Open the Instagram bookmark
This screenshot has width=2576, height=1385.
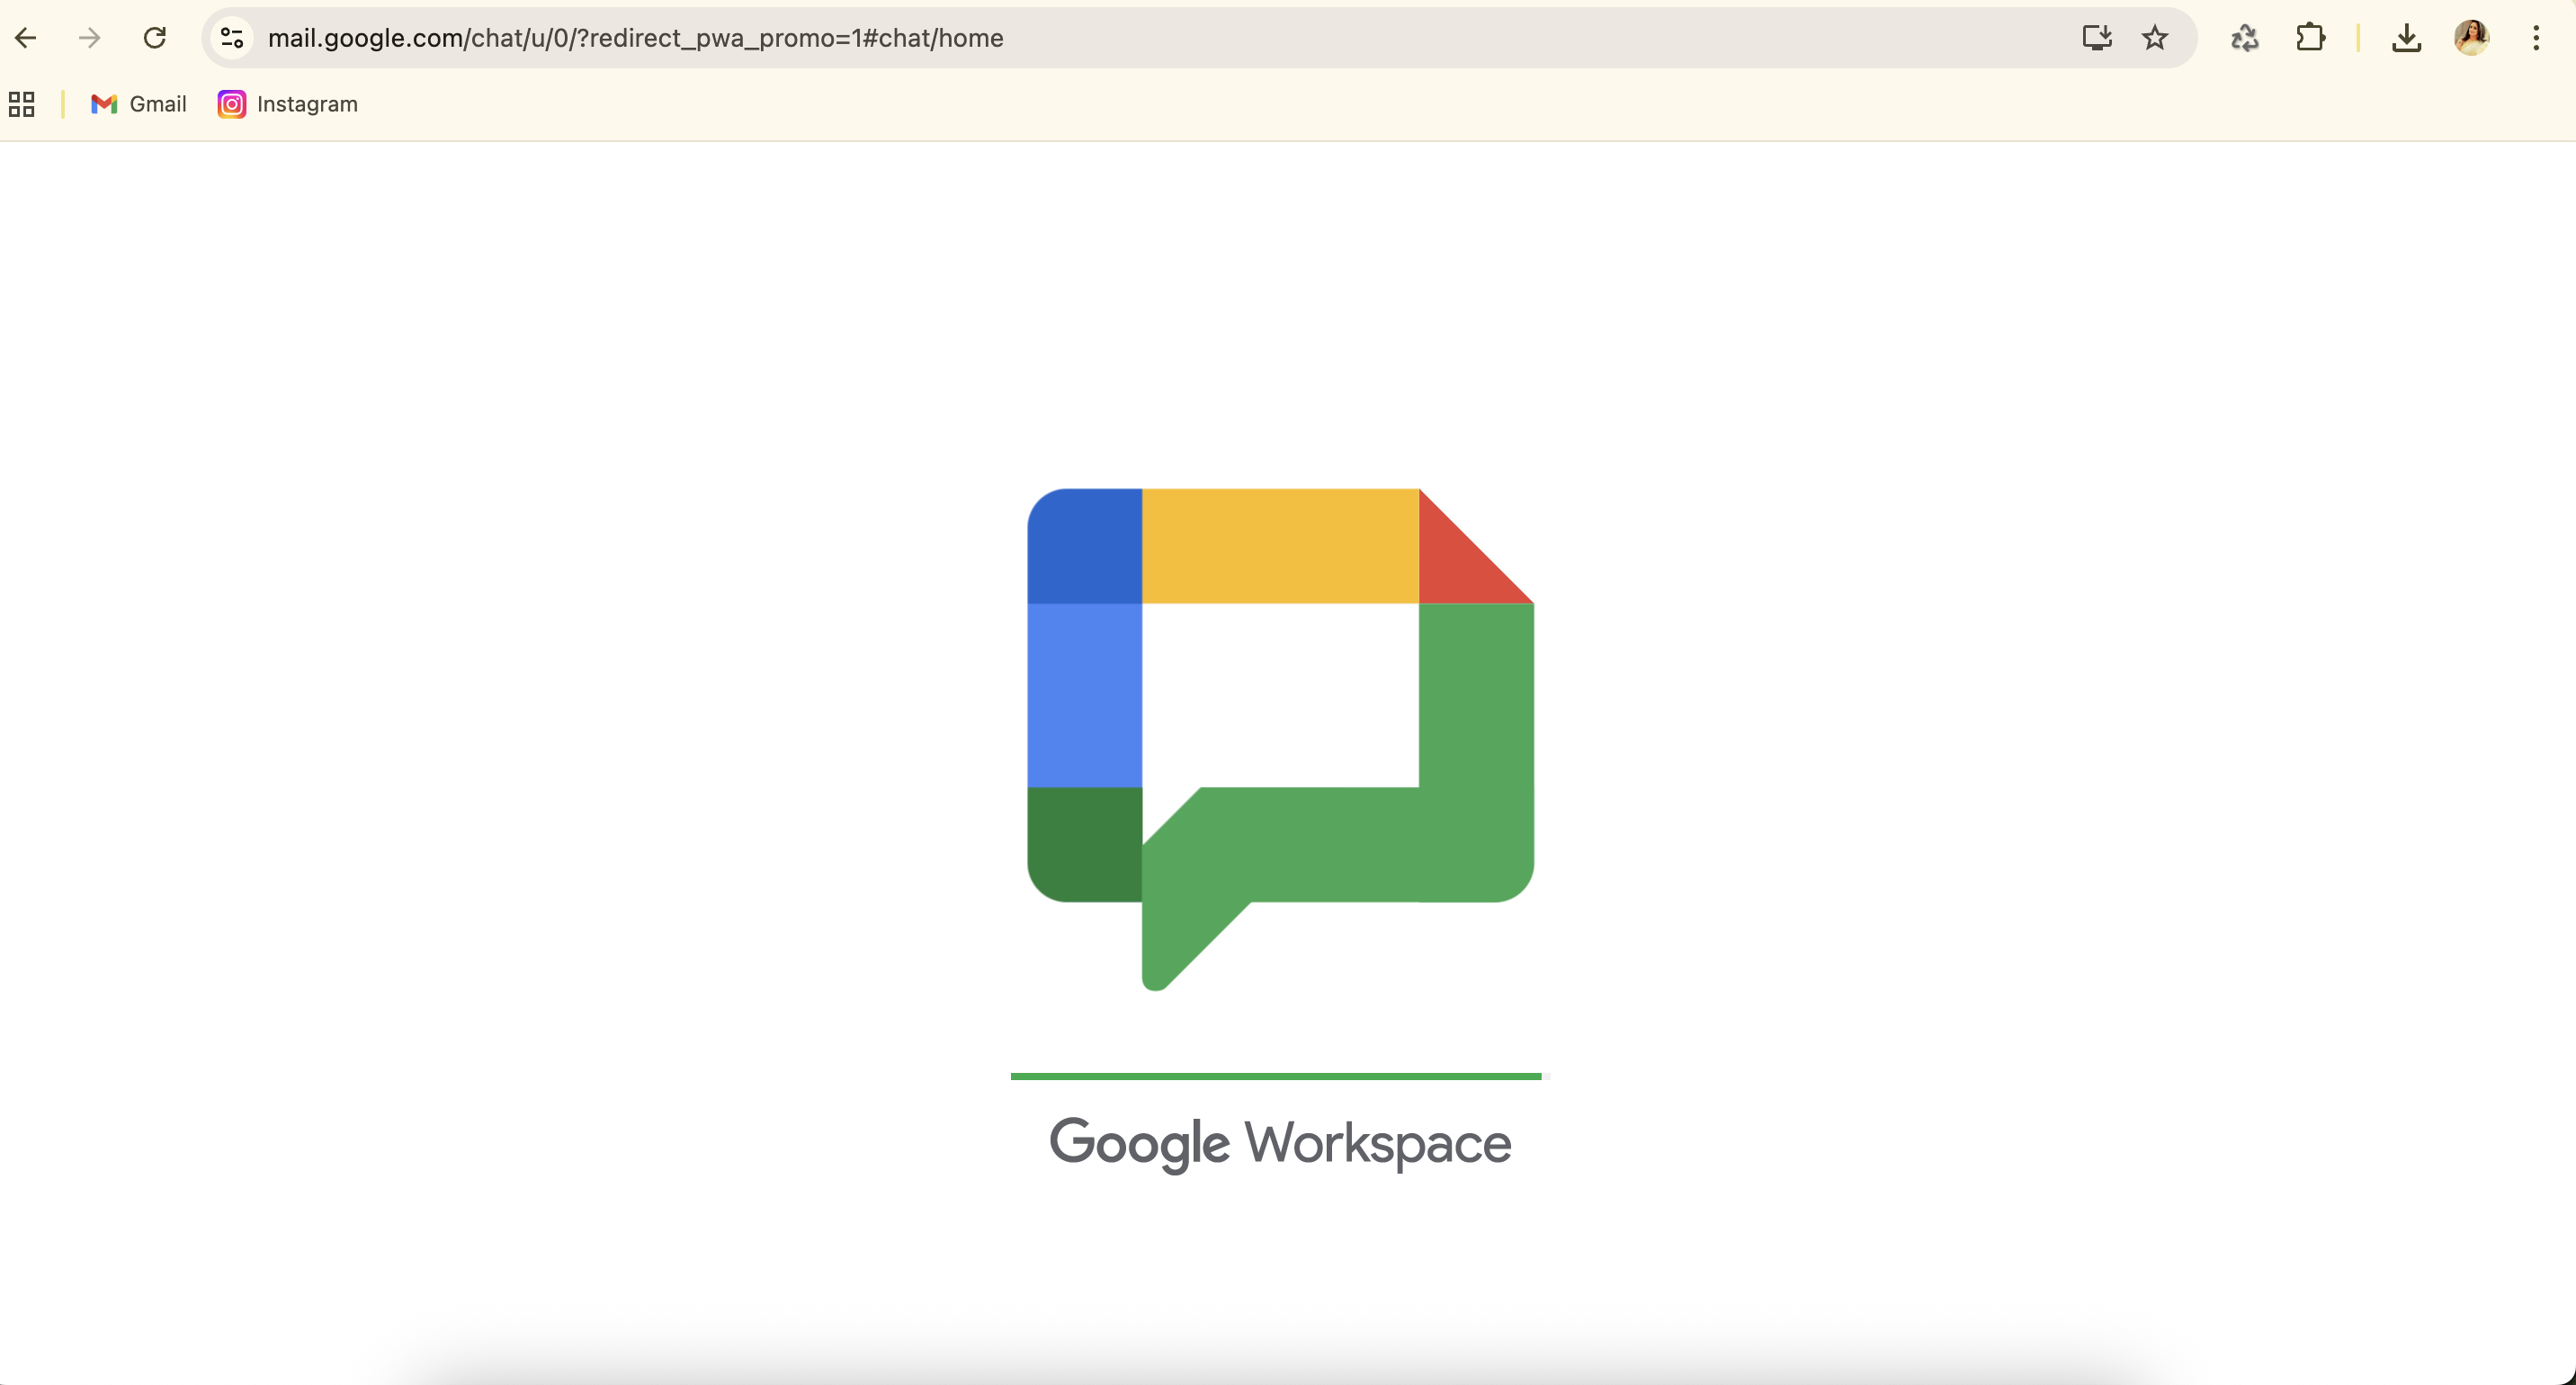[x=288, y=104]
